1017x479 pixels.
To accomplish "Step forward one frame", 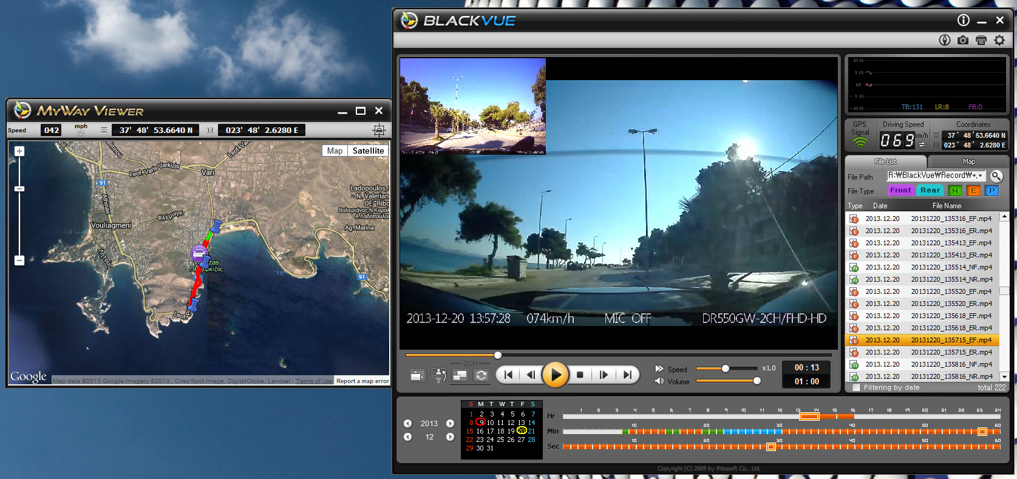I will click(x=604, y=375).
